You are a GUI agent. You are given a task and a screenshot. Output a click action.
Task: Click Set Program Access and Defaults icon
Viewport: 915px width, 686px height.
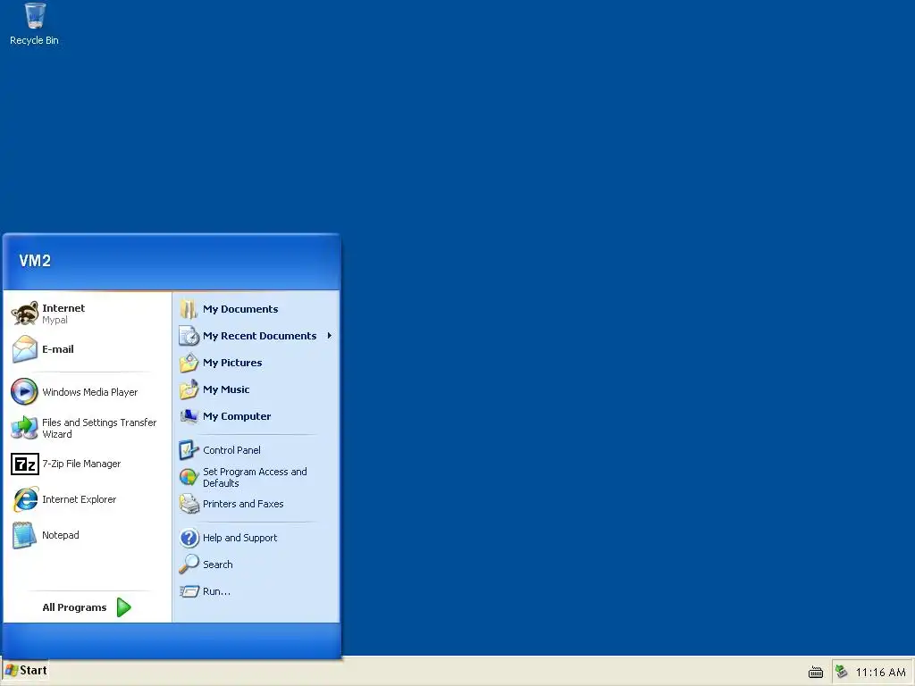189,477
